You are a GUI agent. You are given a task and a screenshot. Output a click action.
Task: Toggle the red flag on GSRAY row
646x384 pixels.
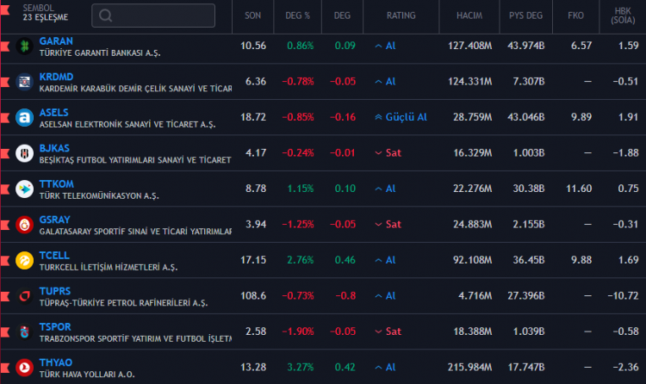tap(5, 225)
